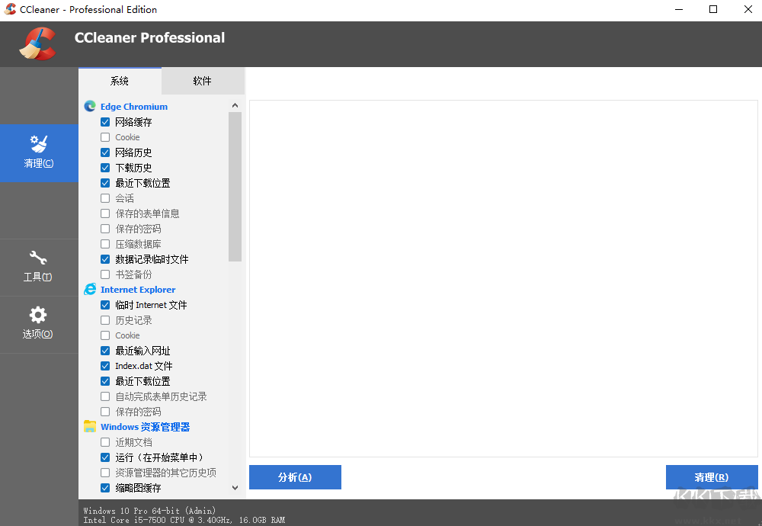762x526 pixels.
Task: Click the scrollbar down arrow in options list
Action: click(235, 487)
